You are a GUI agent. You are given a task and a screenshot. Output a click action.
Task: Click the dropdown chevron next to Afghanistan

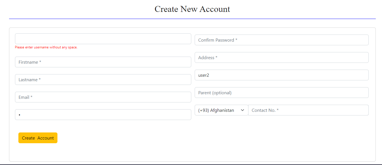[x=242, y=110]
